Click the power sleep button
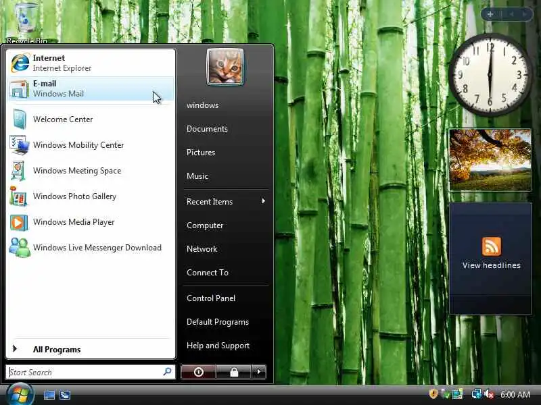 (x=198, y=372)
